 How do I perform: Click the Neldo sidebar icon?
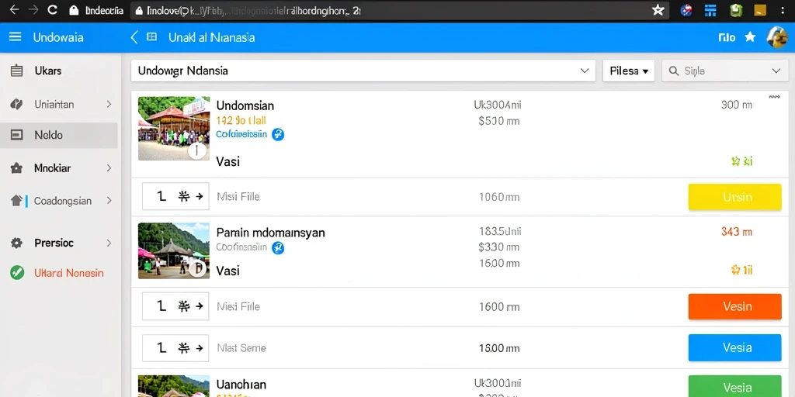[17, 135]
